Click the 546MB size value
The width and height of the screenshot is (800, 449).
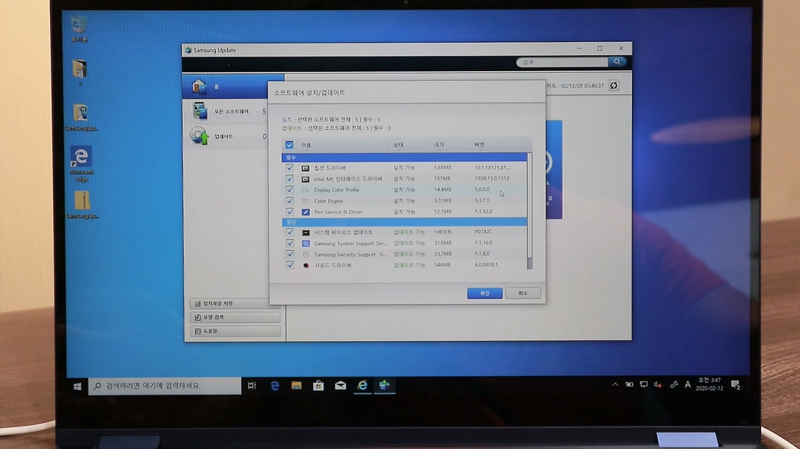[442, 265]
